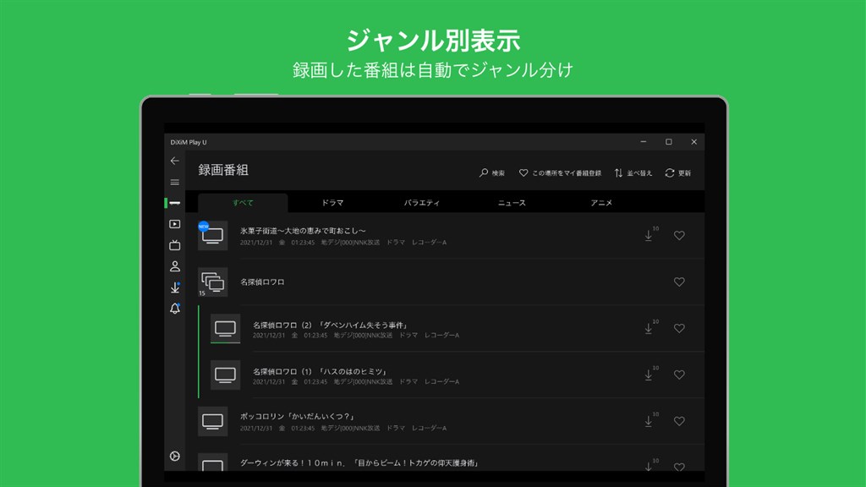Collapse the 名探偵ロワロ folder thumbnail
Image resolution: width=866 pixels, height=487 pixels.
(x=212, y=282)
